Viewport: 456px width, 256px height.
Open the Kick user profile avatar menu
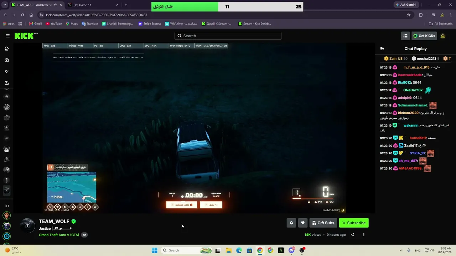click(442, 36)
